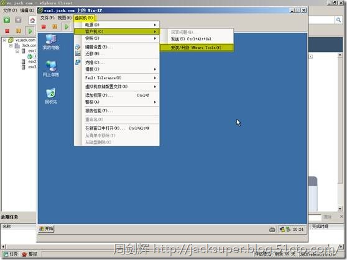This screenshot has height=260, width=347.
Task: Click the vc.jack.com vCenter icon in tree
Action: pos(11,40)
